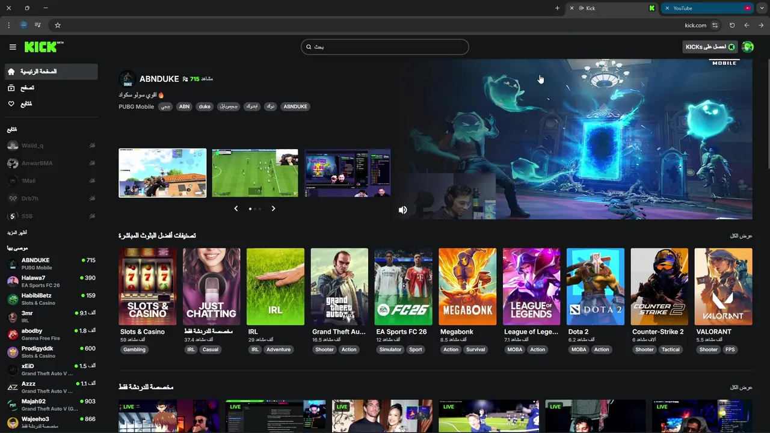Open offline followed channel 1Mali
This screenshot has width=770, height=433.
(x=51, y=180)
